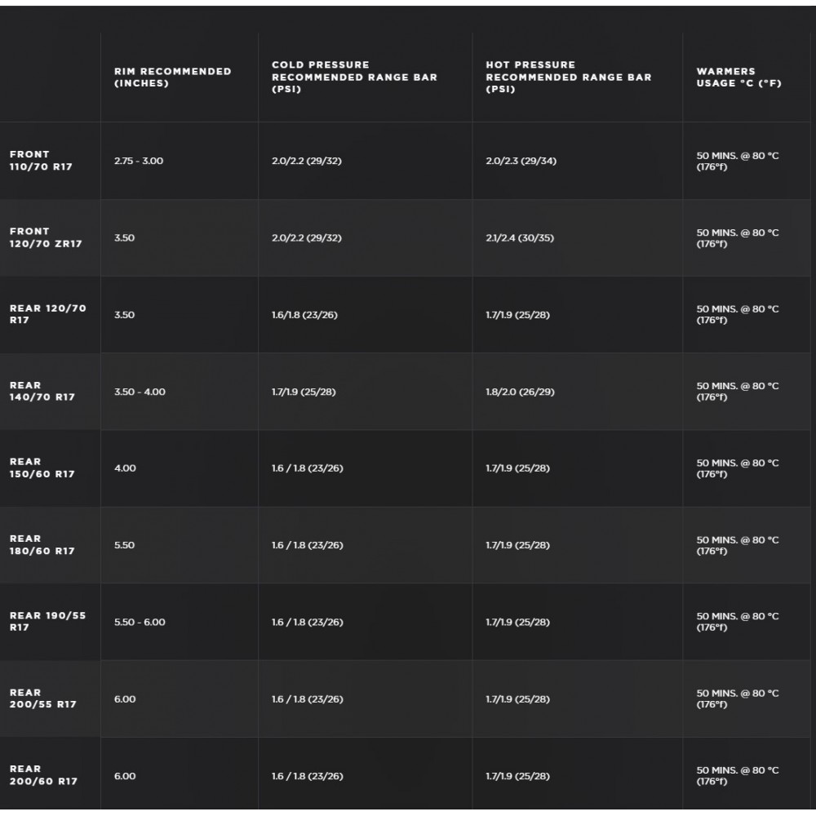The height and width of the screenshot is (816, 816).
Task: Click the 5.50 - 6.00 rim value
Action: click(x=140, y=622)
